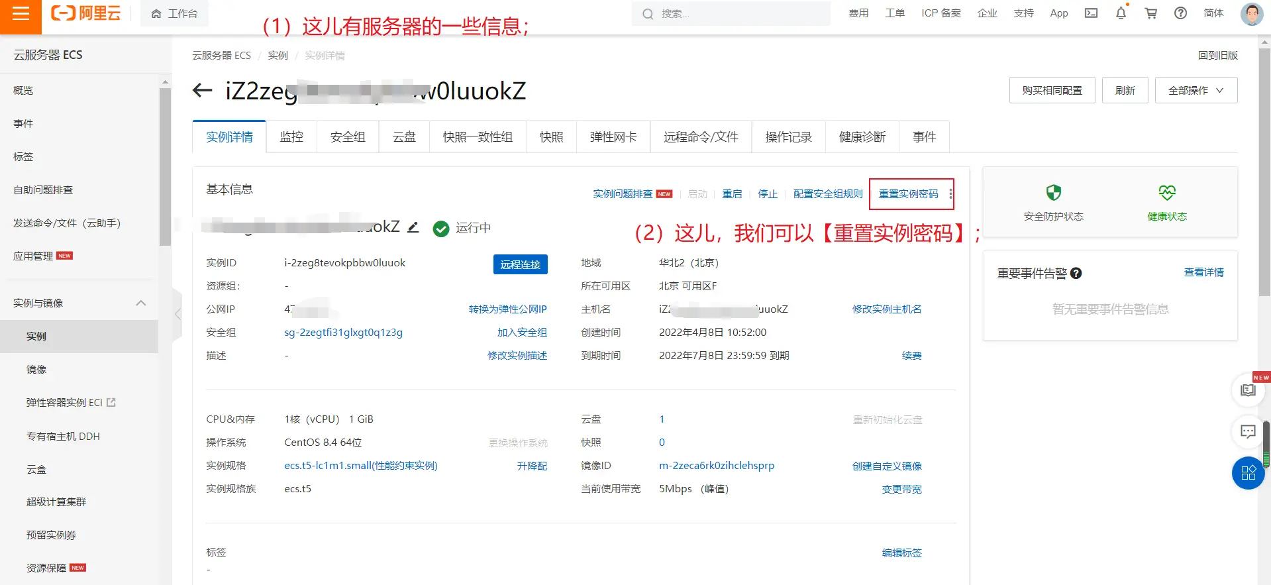This screenshot has width=1271, height=585.
Task: Collapse the 实例与镜像 sidebar section
Action: 140,303
